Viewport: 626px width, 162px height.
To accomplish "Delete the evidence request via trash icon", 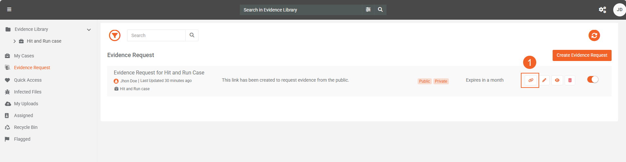I will pos(570,80).
